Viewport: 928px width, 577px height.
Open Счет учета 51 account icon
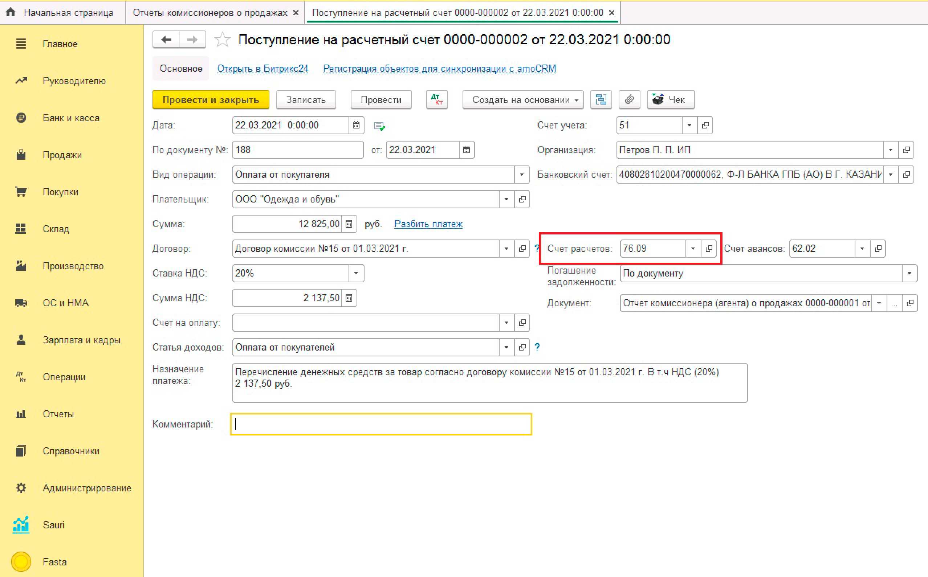pos(705,125)
